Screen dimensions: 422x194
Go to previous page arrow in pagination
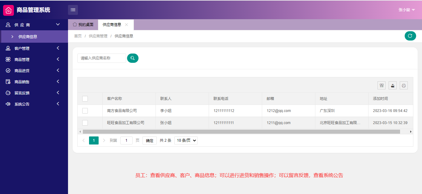pyautogui.click(x=83, y=140)
